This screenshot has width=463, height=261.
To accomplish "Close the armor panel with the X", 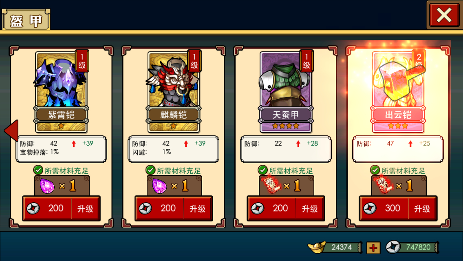I will click(x=444, y=15).
